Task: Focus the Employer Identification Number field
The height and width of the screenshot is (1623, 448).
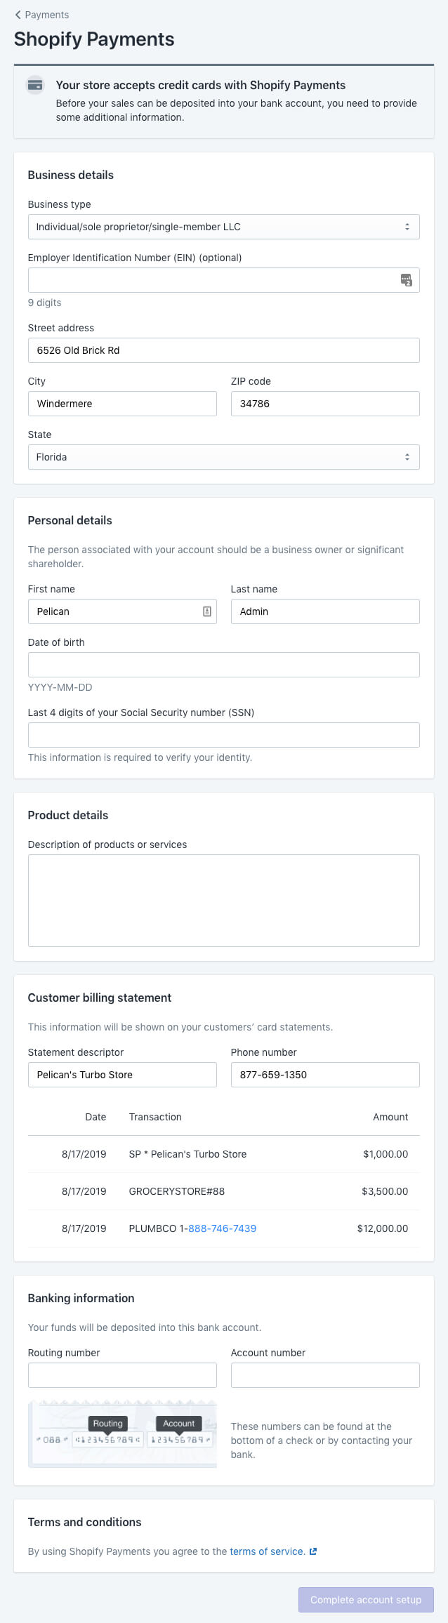Action: 223,280
